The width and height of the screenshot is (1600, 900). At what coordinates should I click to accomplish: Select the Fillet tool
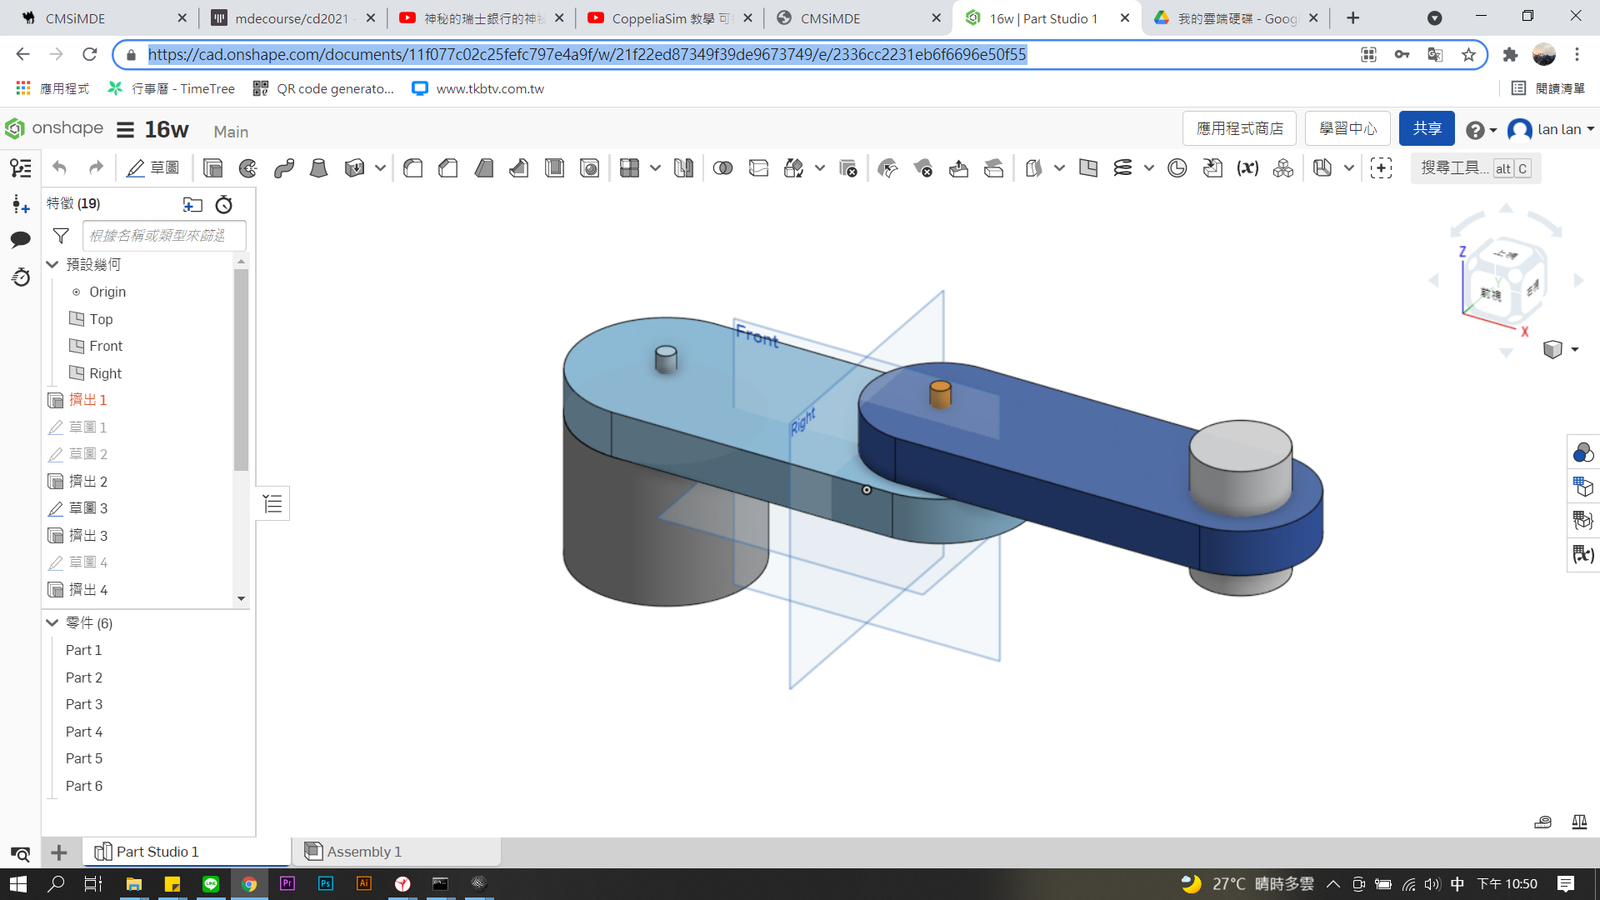(x=412, y=168)
